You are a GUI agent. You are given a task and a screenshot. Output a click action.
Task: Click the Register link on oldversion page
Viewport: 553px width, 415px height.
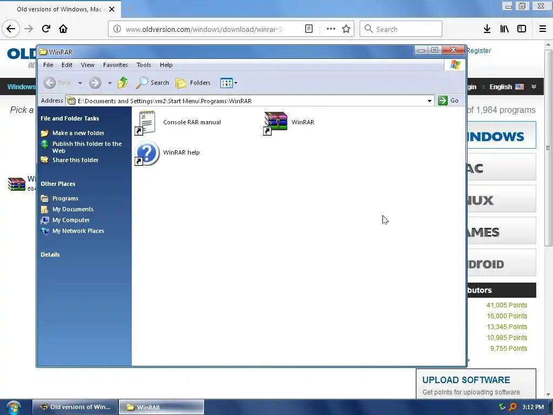tap(478, 50)
